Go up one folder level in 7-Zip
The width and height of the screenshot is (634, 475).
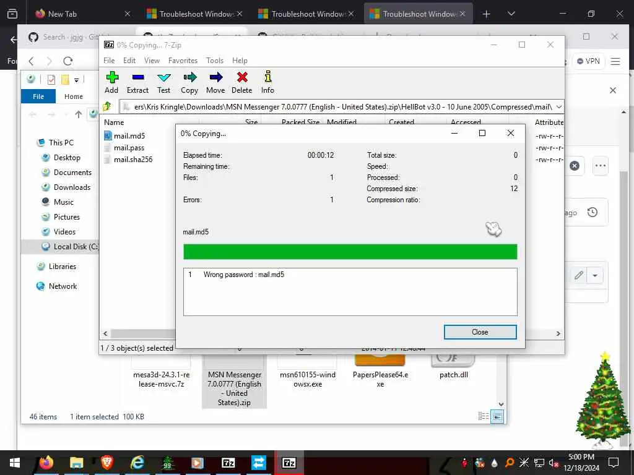point(107,106)
